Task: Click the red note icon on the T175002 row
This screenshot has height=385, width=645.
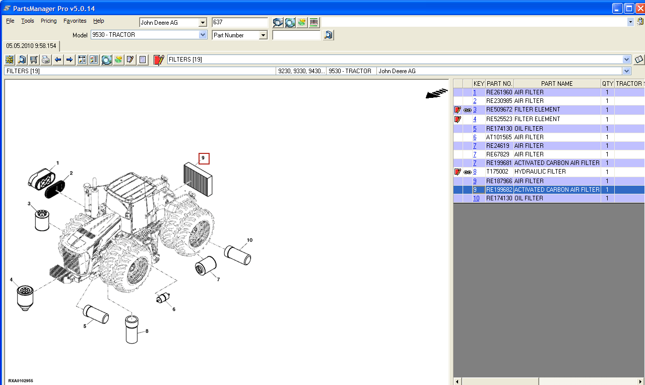Action: click(458, 172)
